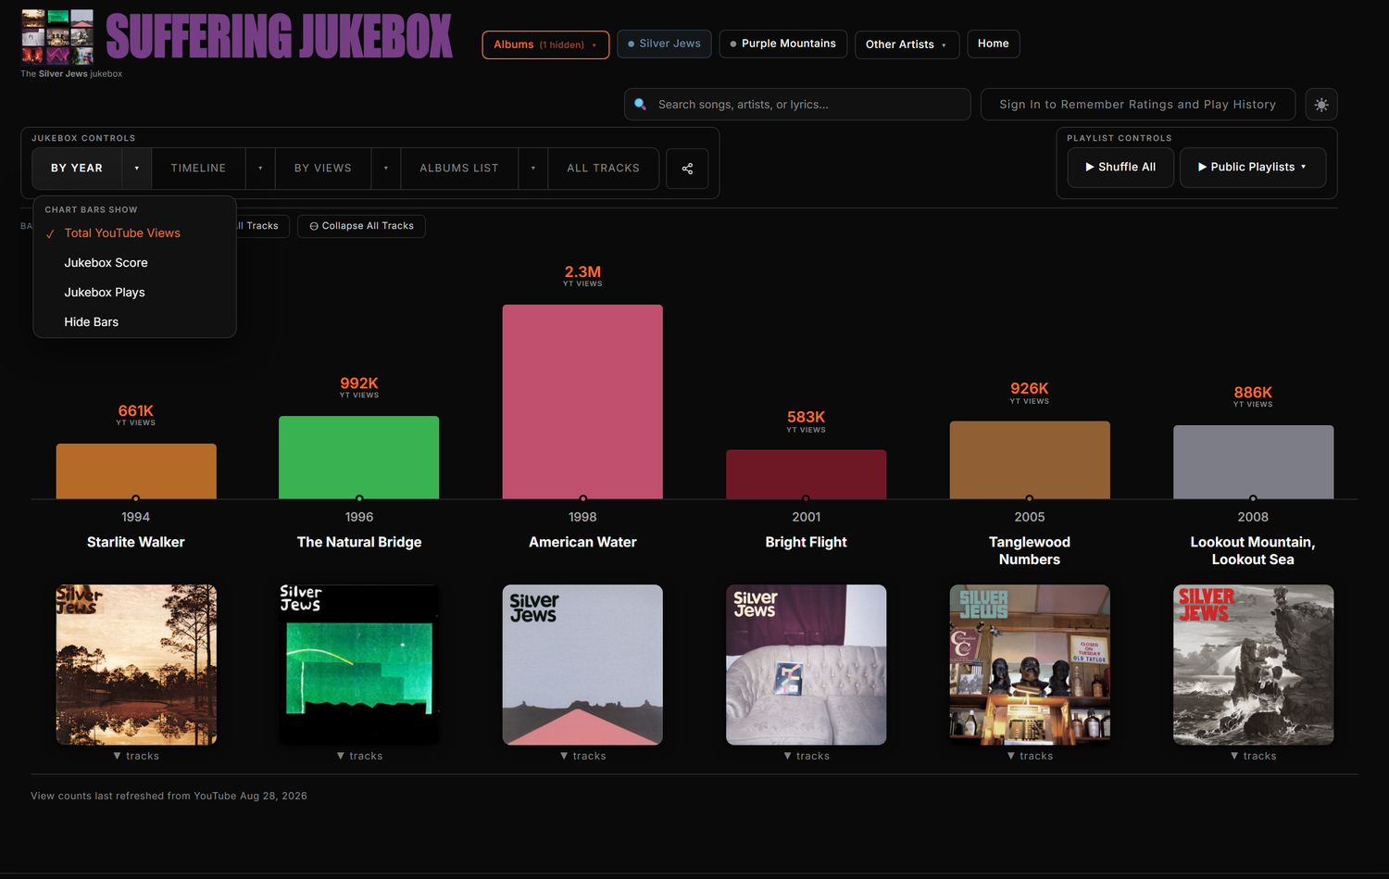This screenshot has width=1389, height=879.
Task: Click Sign In to Remember Ratings link
Action: pos(1137,105)
